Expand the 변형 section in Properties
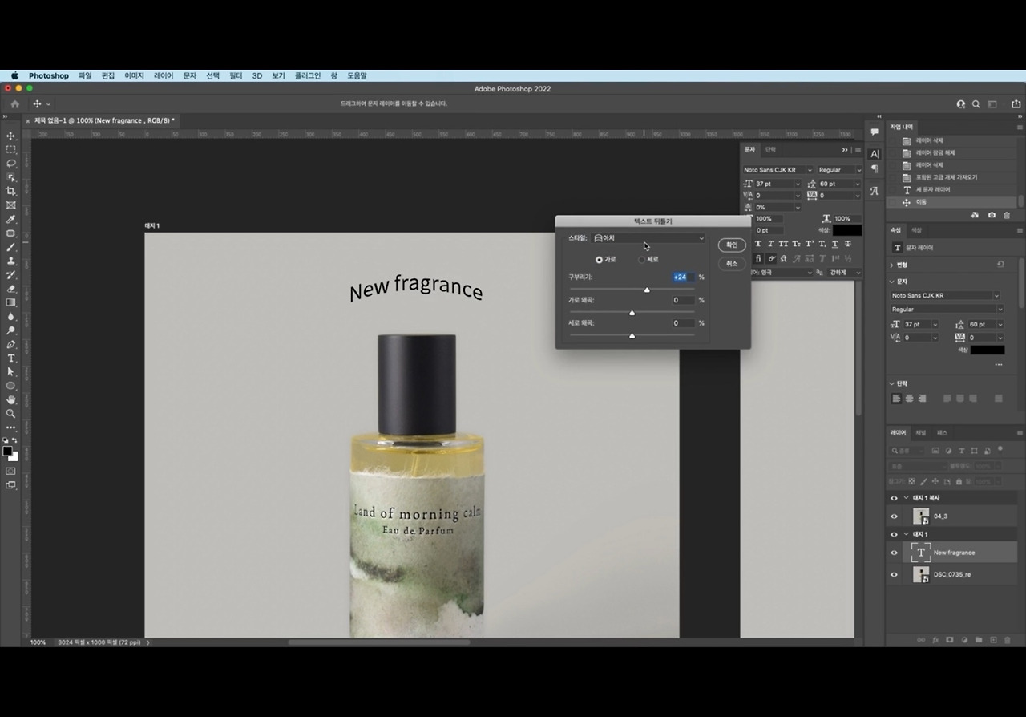1026x717 pixels. (x=892, y=265)
